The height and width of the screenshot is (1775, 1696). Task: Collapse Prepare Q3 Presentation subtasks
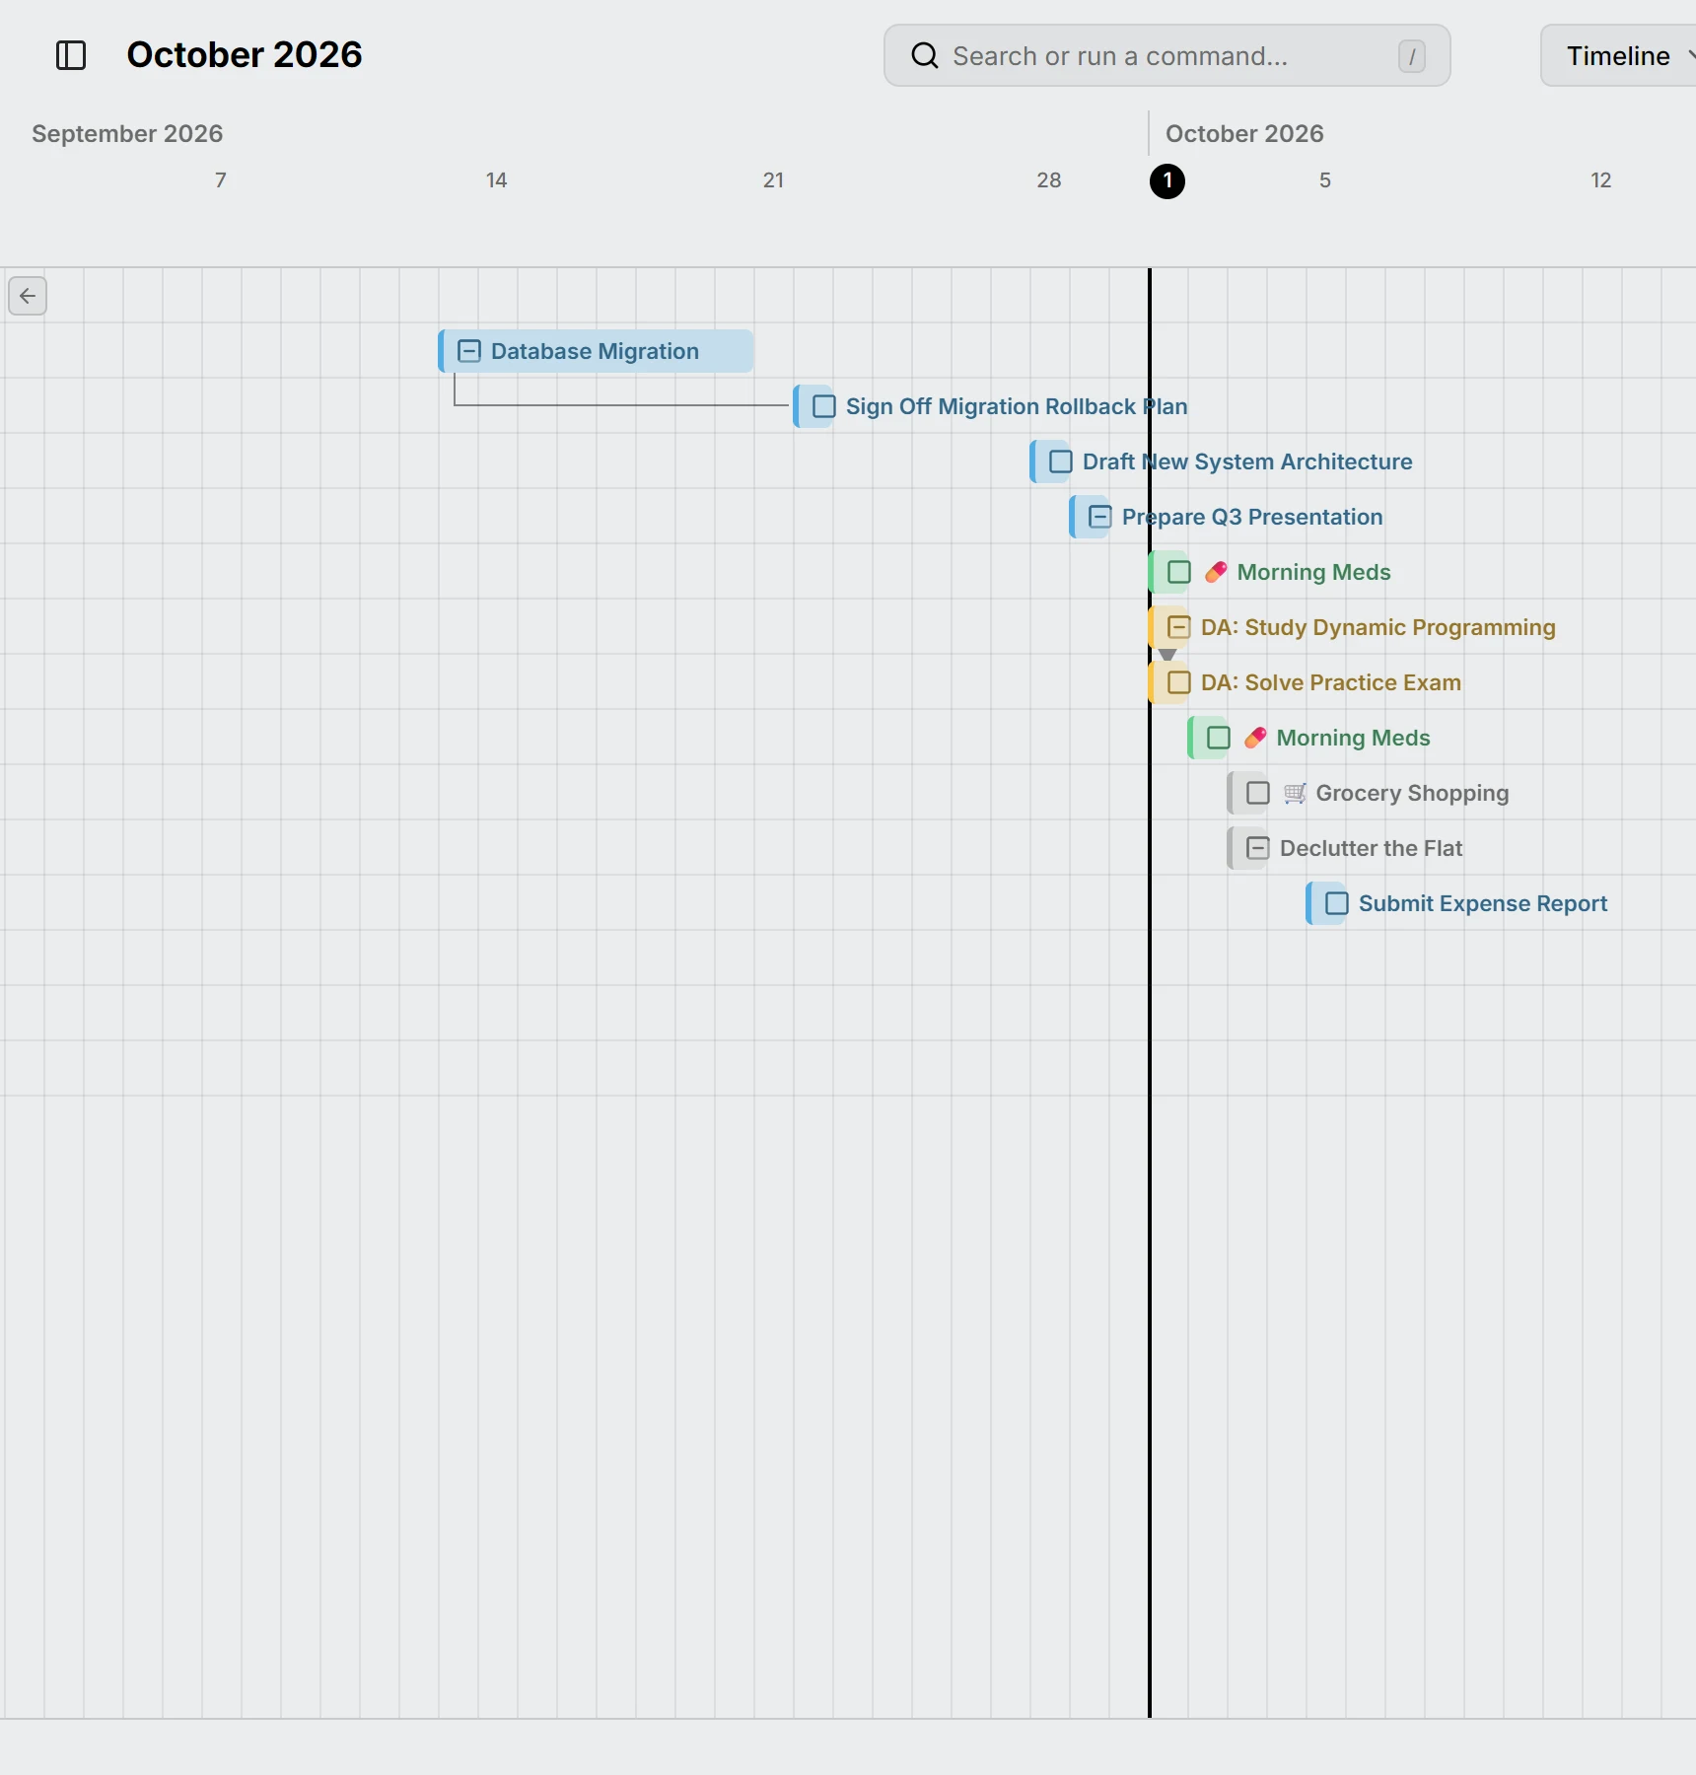(1100, 517)
